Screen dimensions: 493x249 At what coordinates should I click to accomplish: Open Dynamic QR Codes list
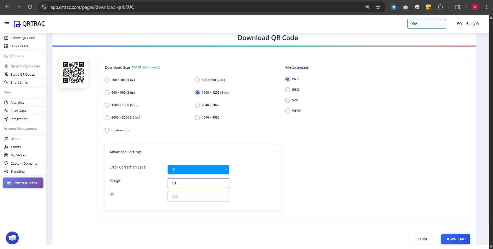tap(25, 66)
